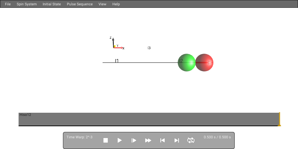The image size is (298, 149).
Task: Stop the simulation playback
Action: coord(106,140)
